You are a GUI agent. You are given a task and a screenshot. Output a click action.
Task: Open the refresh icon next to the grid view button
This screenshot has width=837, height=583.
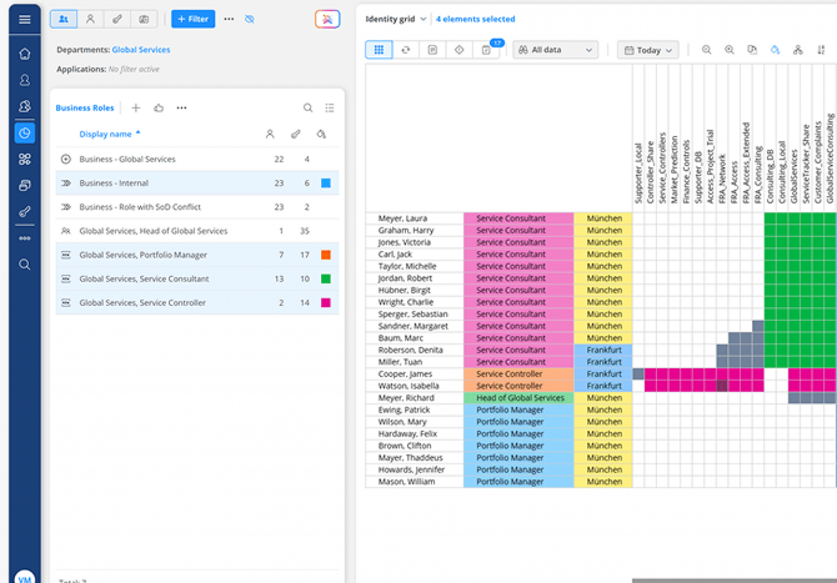tap(405, 50)
